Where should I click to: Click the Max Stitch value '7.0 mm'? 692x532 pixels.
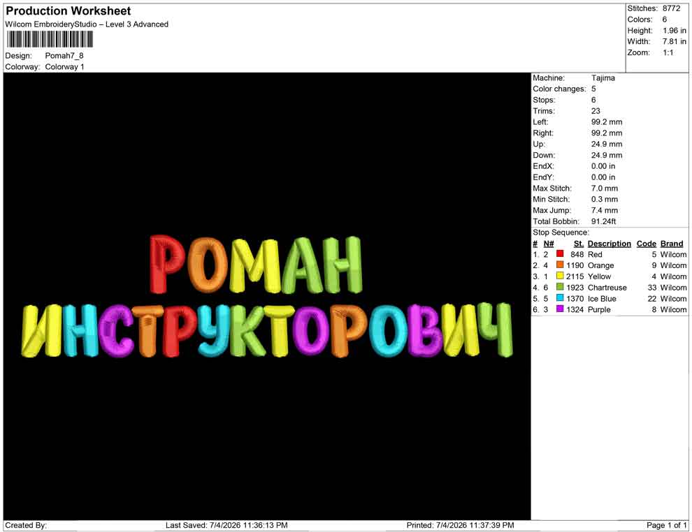click(x=605, y=189)
